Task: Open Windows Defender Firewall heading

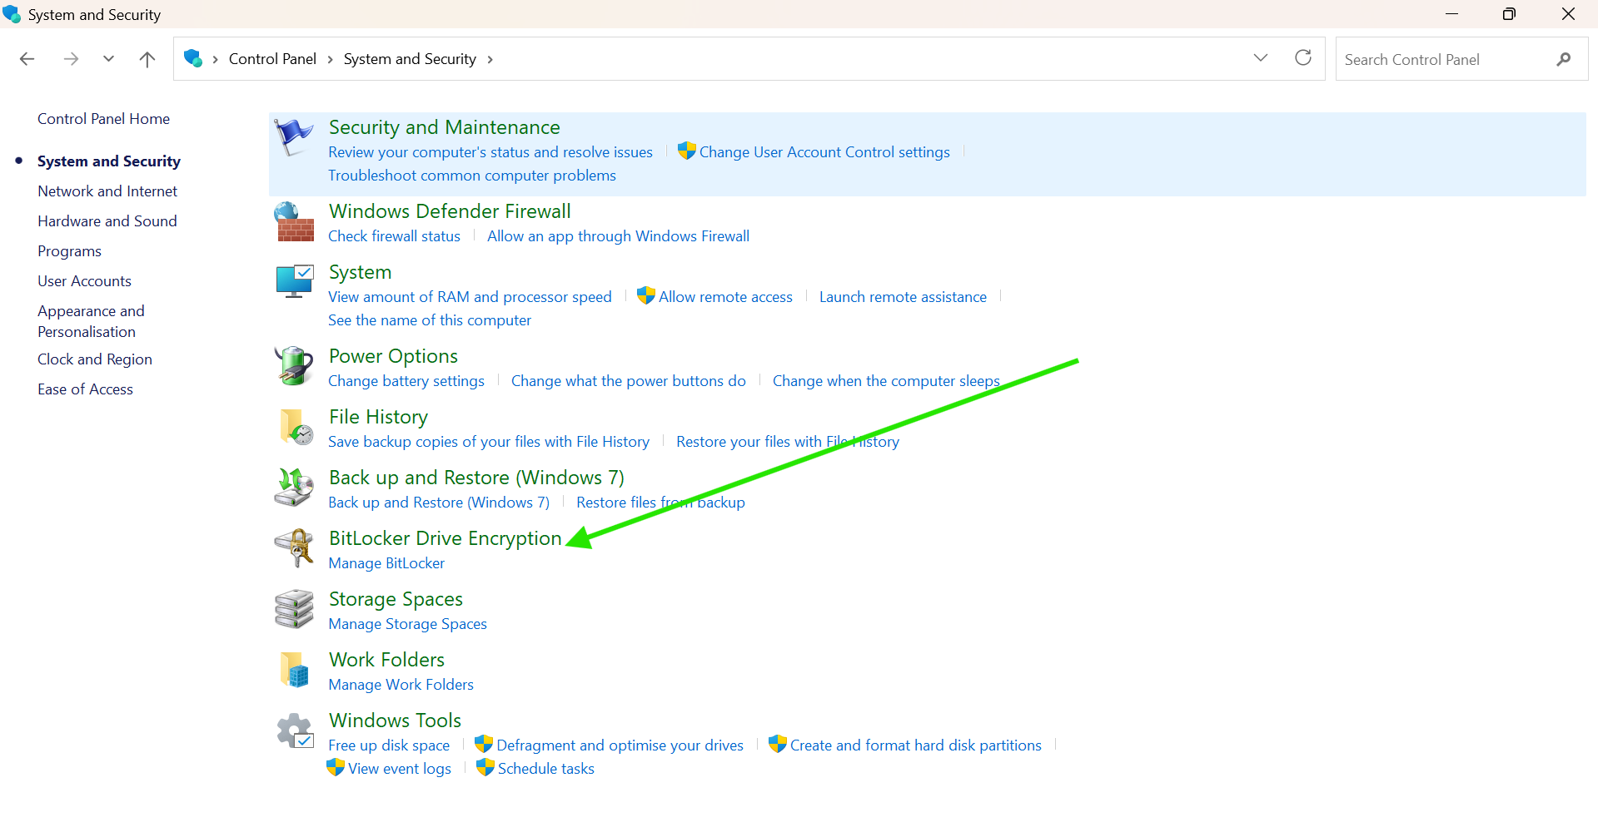Action: 450,211
